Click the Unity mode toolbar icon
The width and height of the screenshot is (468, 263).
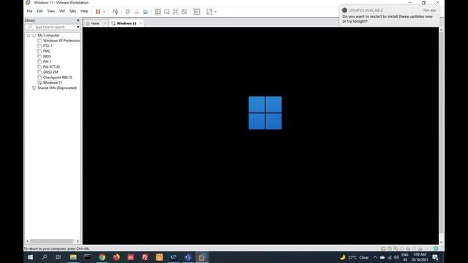point(184,12)
